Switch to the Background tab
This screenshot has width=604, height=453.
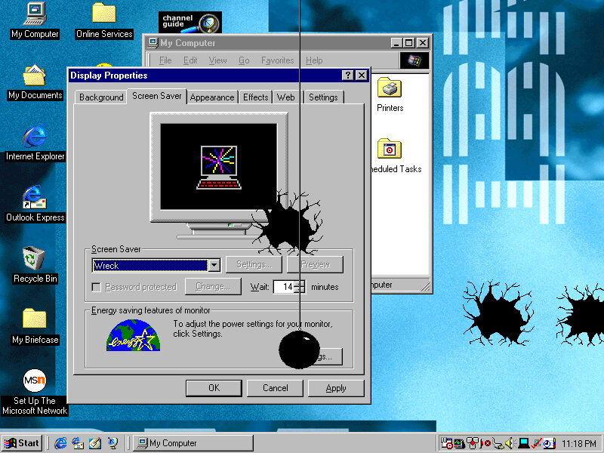101,97
